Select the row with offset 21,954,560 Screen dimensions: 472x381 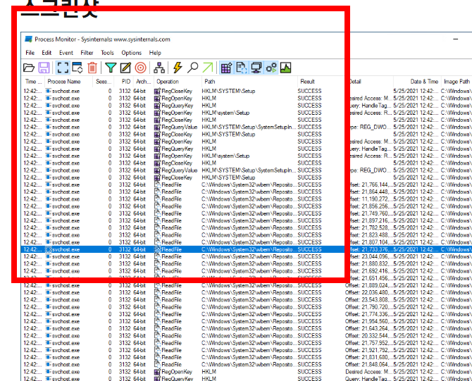coord(247,321)
